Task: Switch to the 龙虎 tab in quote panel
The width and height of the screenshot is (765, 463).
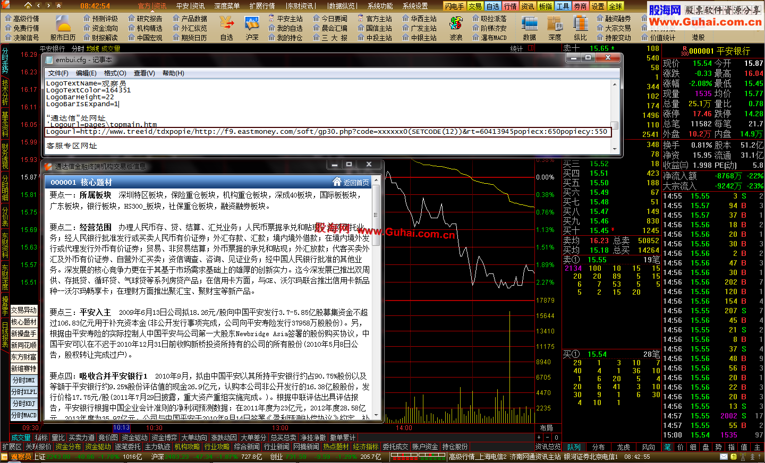Action: point(624,448)
